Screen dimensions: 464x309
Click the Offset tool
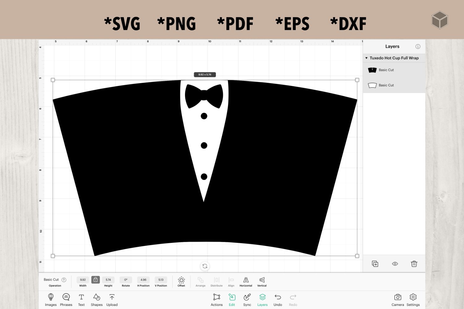click(x=181, y=281)
